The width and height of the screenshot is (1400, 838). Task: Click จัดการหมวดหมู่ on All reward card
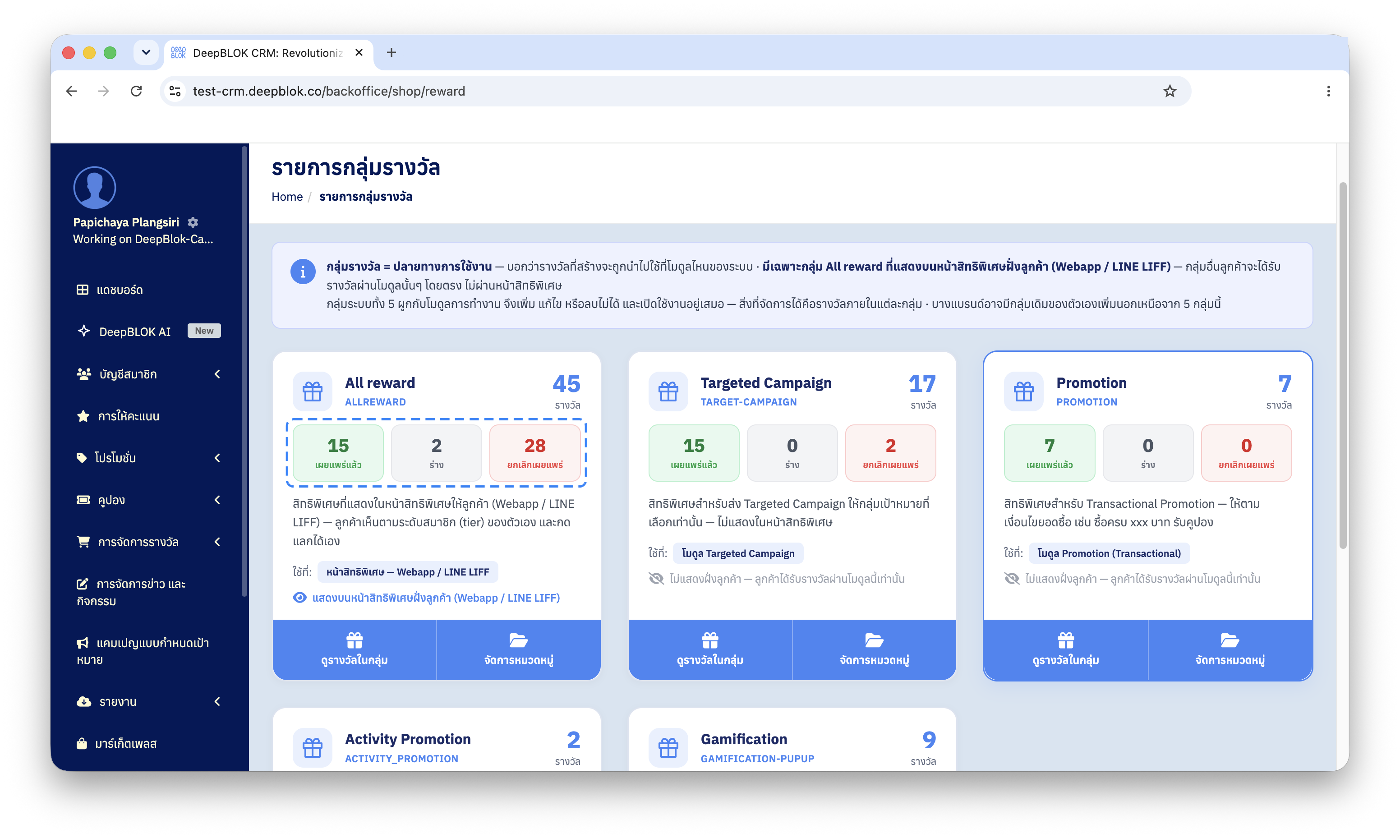(x=519, y=649)
